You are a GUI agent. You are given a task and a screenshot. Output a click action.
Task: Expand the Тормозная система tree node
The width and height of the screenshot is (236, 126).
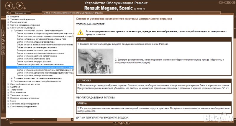pos(8,95)
